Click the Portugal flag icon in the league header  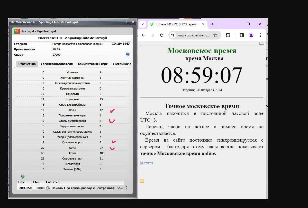pyautogui.click(x=17, y=31)
